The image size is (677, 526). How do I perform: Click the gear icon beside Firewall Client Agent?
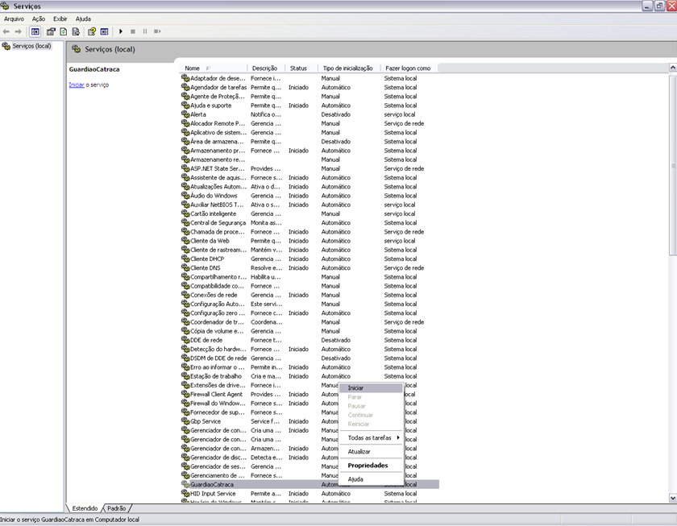click(x=185, y=394)
